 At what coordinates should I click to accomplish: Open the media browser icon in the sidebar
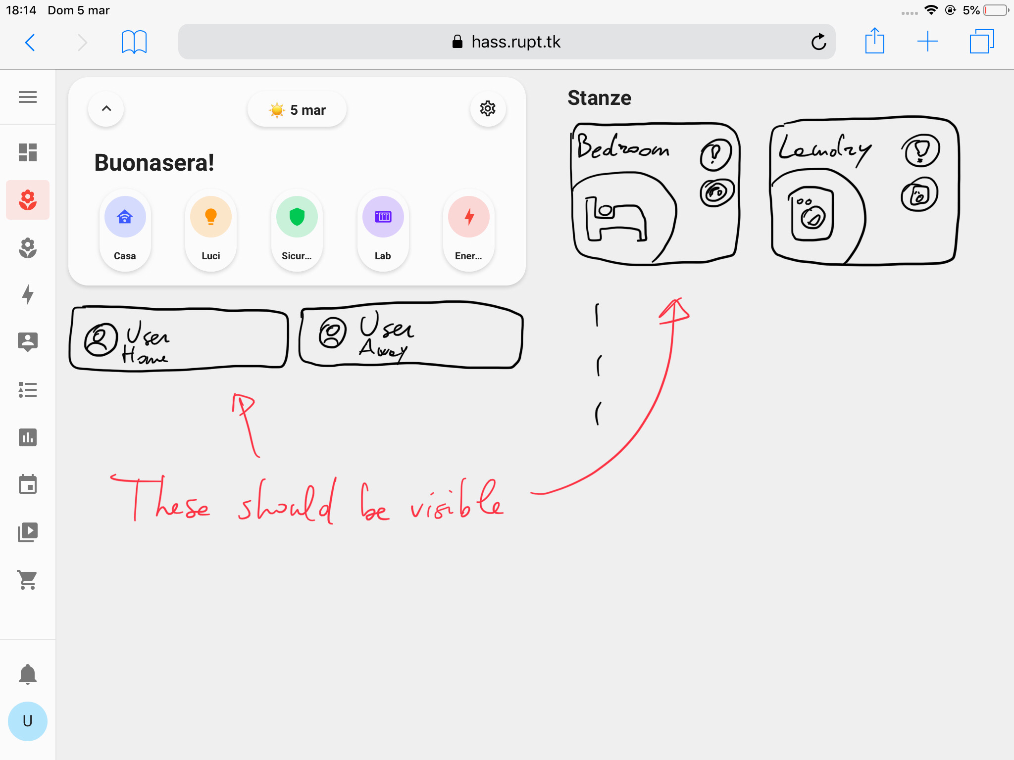pyautogui.click(x=28, y=532)
